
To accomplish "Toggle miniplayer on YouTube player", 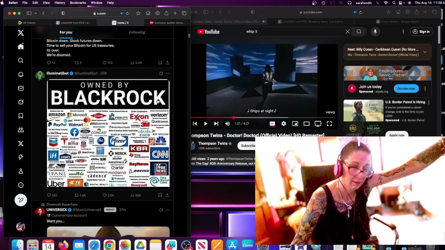I will pos(295,124).
